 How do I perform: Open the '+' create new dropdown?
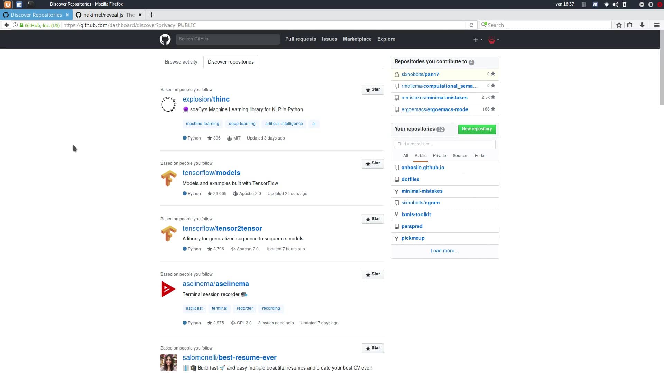pos(477,39)
